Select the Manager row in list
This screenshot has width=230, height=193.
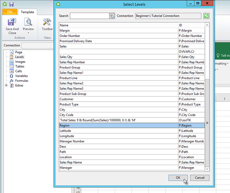[x=118, y=168]
